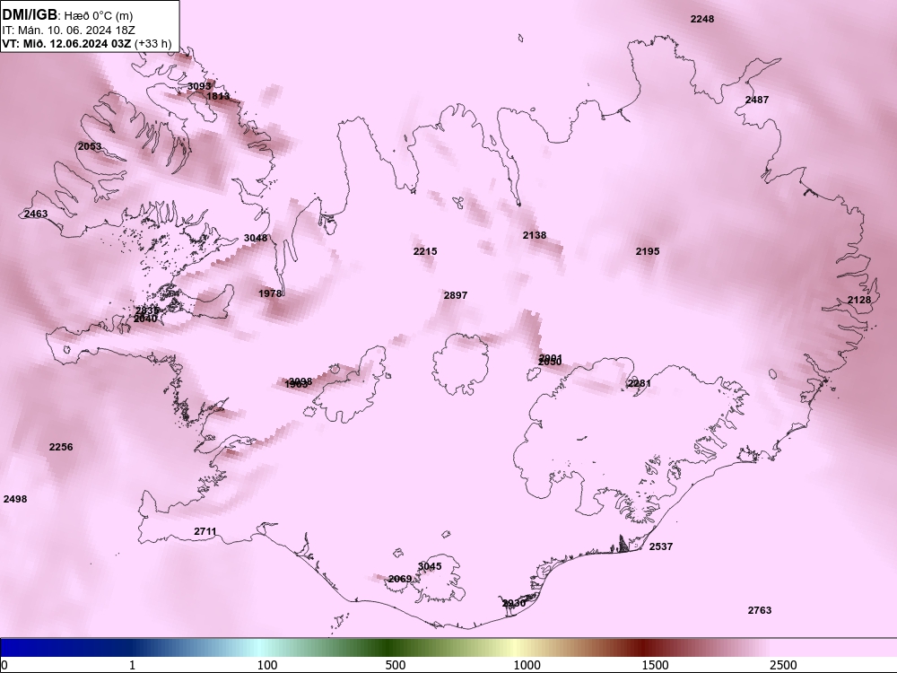This screenshot has width=897, height=673.
Task: Click the 2195 value label
Action: pyautogui.click(x=648, y=251)
